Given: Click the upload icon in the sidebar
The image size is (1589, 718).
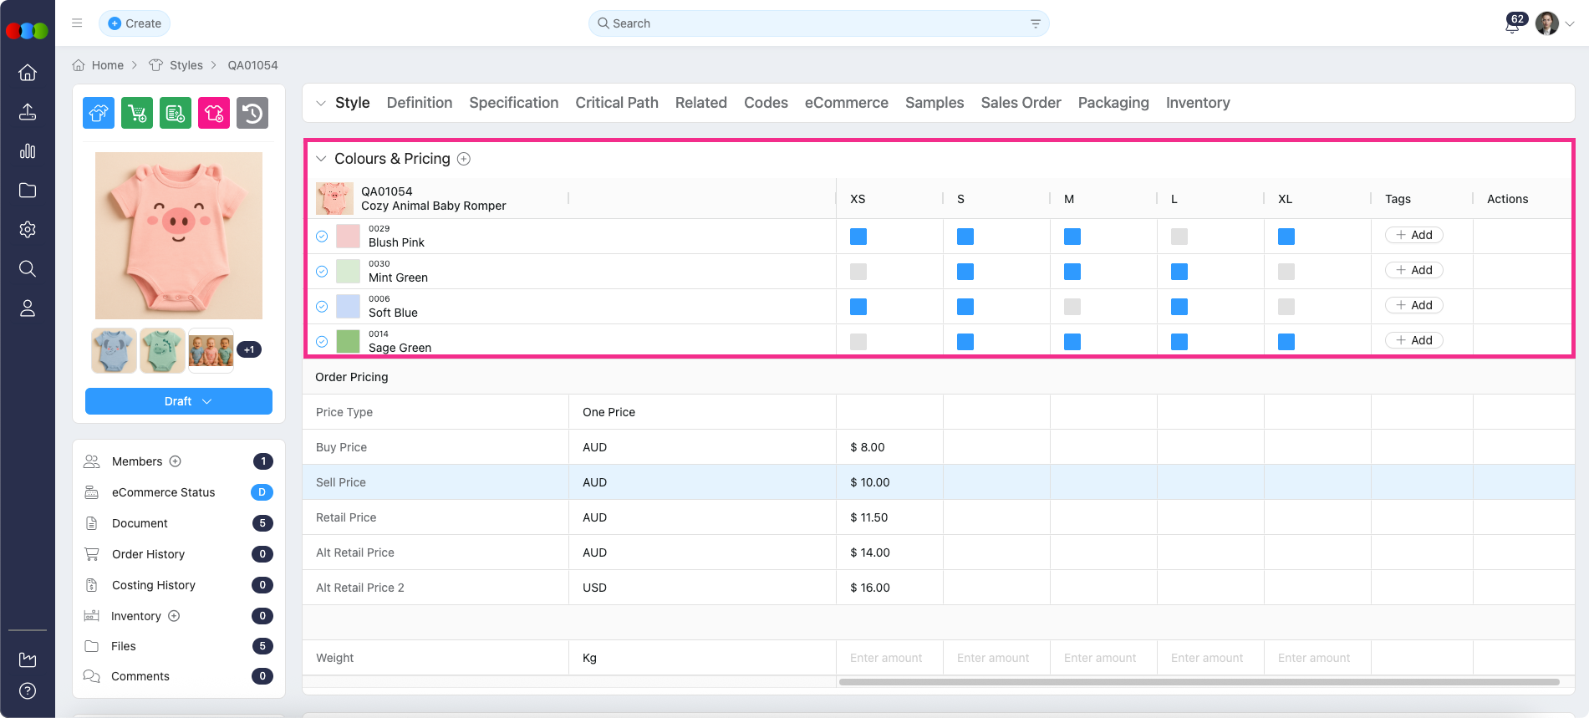Looking at the screenshot, I should [x=28, y=112].
